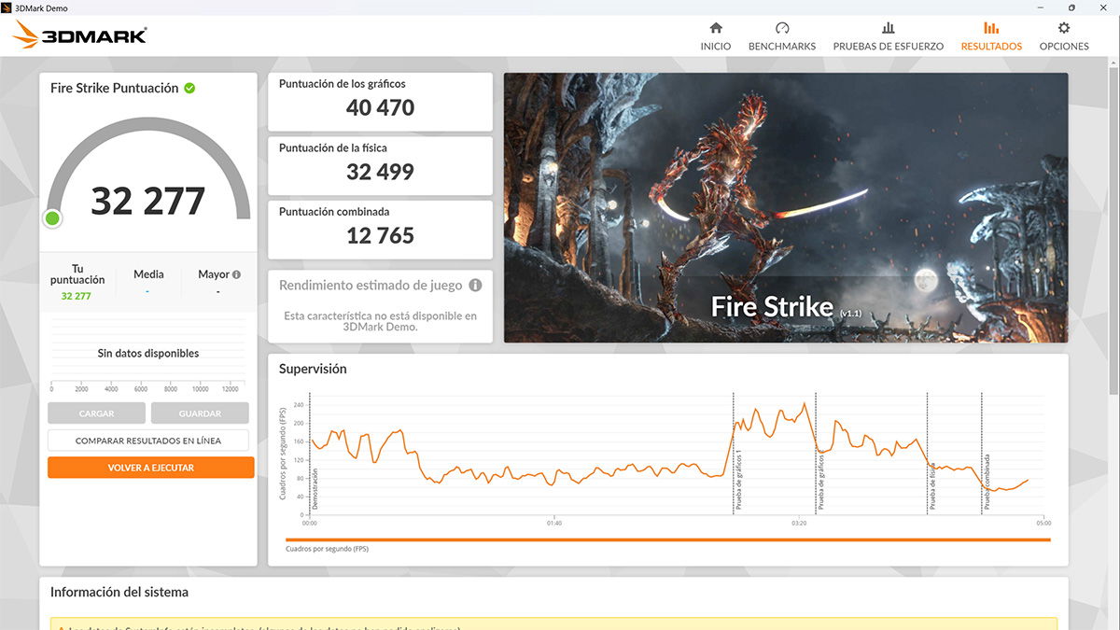Click the gear icon above Opciones
Image resolution: width=1120 pixels, height=630 pixels.
[1064, 28]
